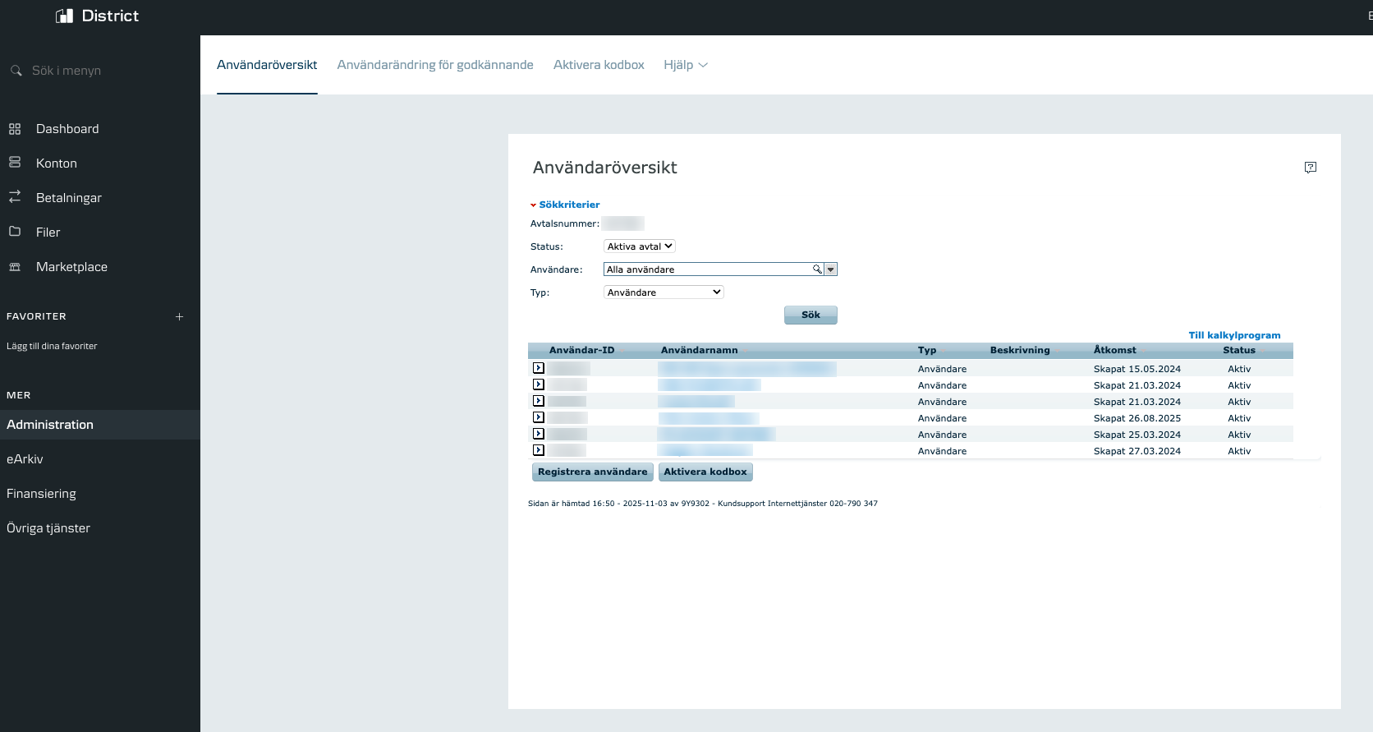
Task: Click the Skapat 15.05.2024 cell
Action: coord(1137,369)
